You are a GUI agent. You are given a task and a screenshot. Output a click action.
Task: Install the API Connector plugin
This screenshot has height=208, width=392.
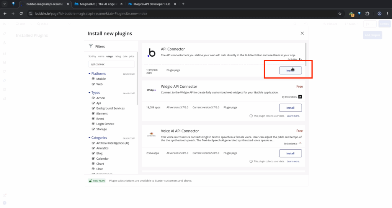point(290,70)
